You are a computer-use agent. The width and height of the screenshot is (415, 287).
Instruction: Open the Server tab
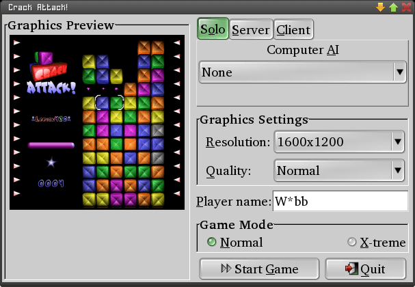click(x=251, y=29)
